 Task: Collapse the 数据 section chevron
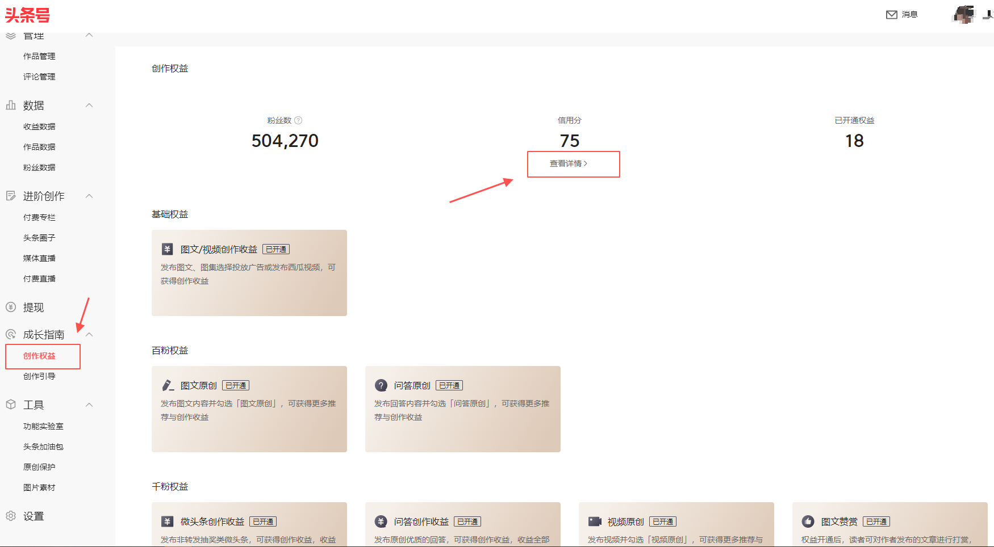pyautogui.click(x=89, y=105)
